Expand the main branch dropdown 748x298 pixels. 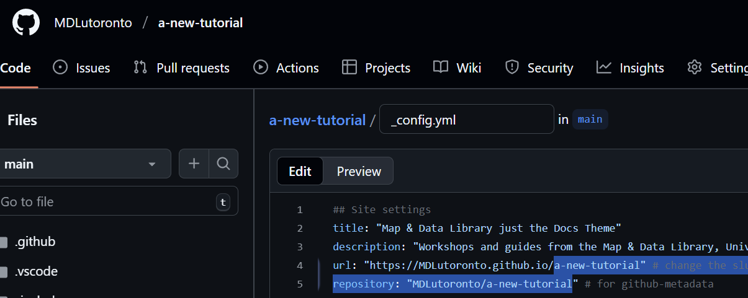(x=84, y=164)
